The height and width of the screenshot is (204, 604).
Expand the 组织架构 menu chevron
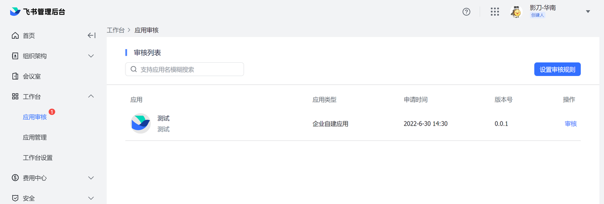(x=91, y=56)
